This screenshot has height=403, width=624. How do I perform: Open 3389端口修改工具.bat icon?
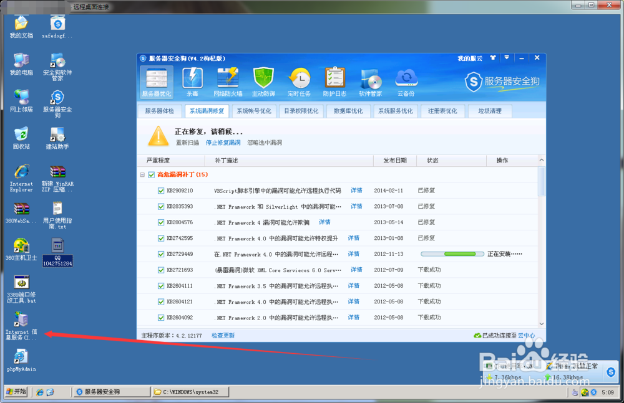click(x=21, y=289)
